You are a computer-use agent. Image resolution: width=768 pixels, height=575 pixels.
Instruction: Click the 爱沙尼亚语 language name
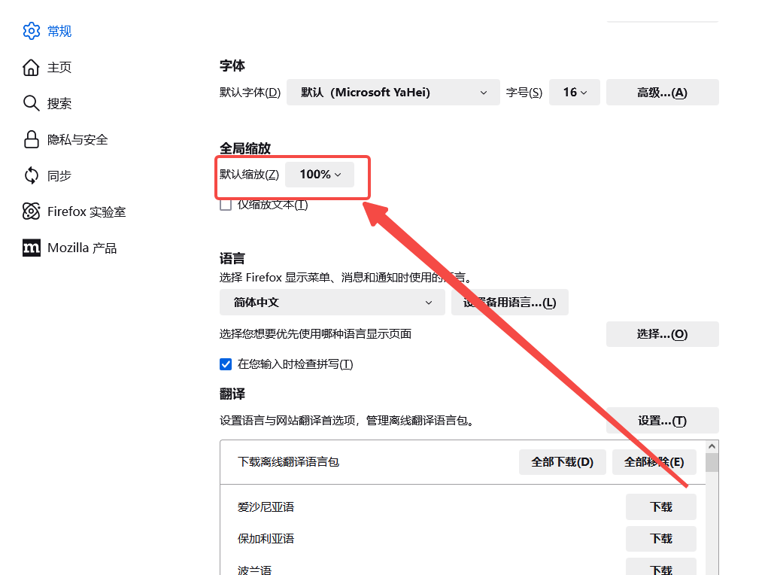click(x=266, y=507)
